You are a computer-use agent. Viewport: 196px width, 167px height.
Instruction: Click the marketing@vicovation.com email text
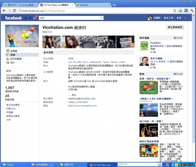click(x=82, y=98)
